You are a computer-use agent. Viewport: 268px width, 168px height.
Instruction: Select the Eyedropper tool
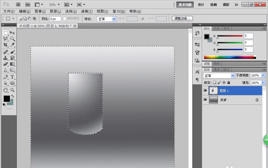point(12,45)
